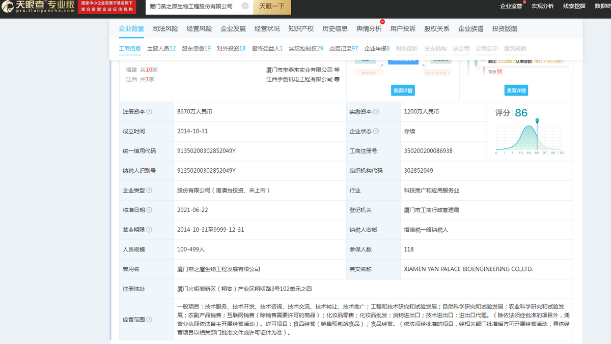The width and height of the screenshot is (611, 344).
Task: Select company type 股份有限公司（港澳台投资、未上市）
Action: pos(223,191)
